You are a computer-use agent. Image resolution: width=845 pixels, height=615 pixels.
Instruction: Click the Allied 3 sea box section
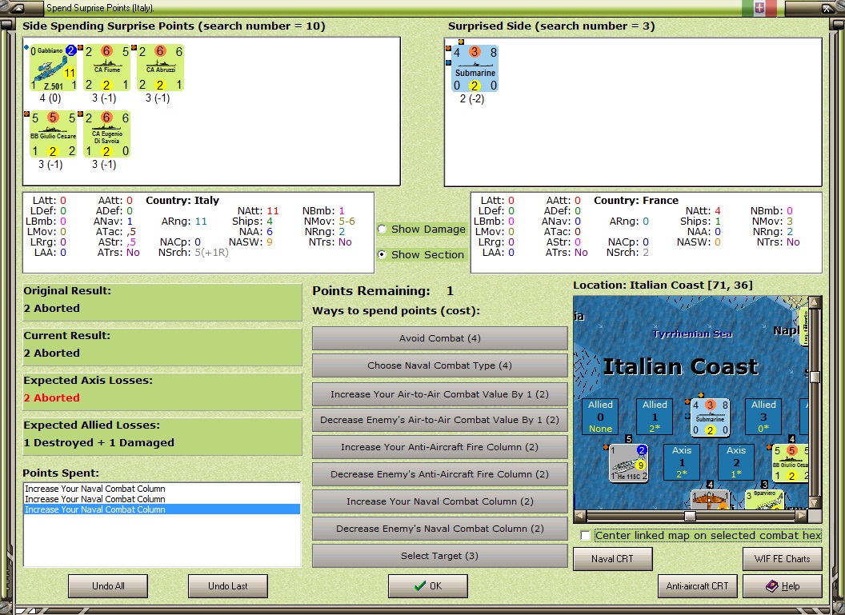pyautogui.click(x=763, y=417)
